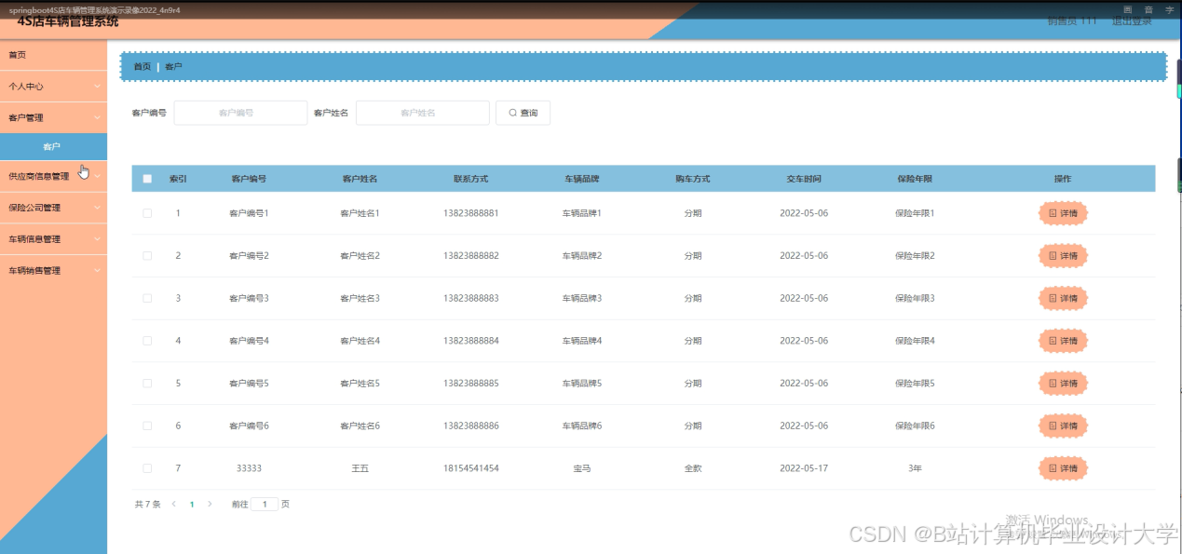This screenshot has height=554, width=1182.
Task: Open 详情 for customer 客户姓名3
Action: click(1063, 298)
